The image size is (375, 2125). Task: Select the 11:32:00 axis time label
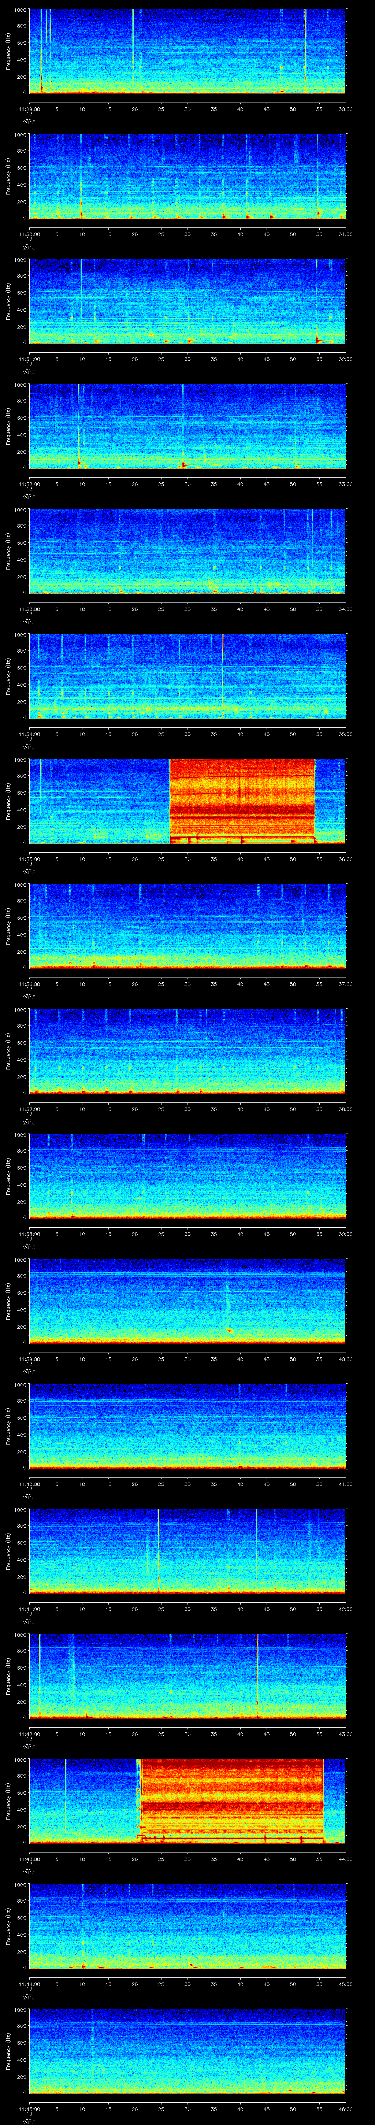[x=29, y=483]
